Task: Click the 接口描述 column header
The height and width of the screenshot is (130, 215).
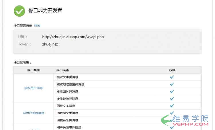Action: (63, 70)
